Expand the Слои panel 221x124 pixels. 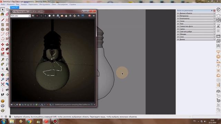[196, 37]
